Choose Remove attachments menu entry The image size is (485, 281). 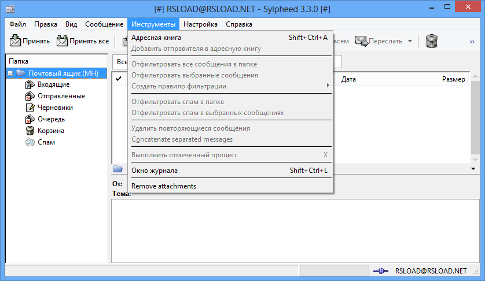tap(230, 186)
